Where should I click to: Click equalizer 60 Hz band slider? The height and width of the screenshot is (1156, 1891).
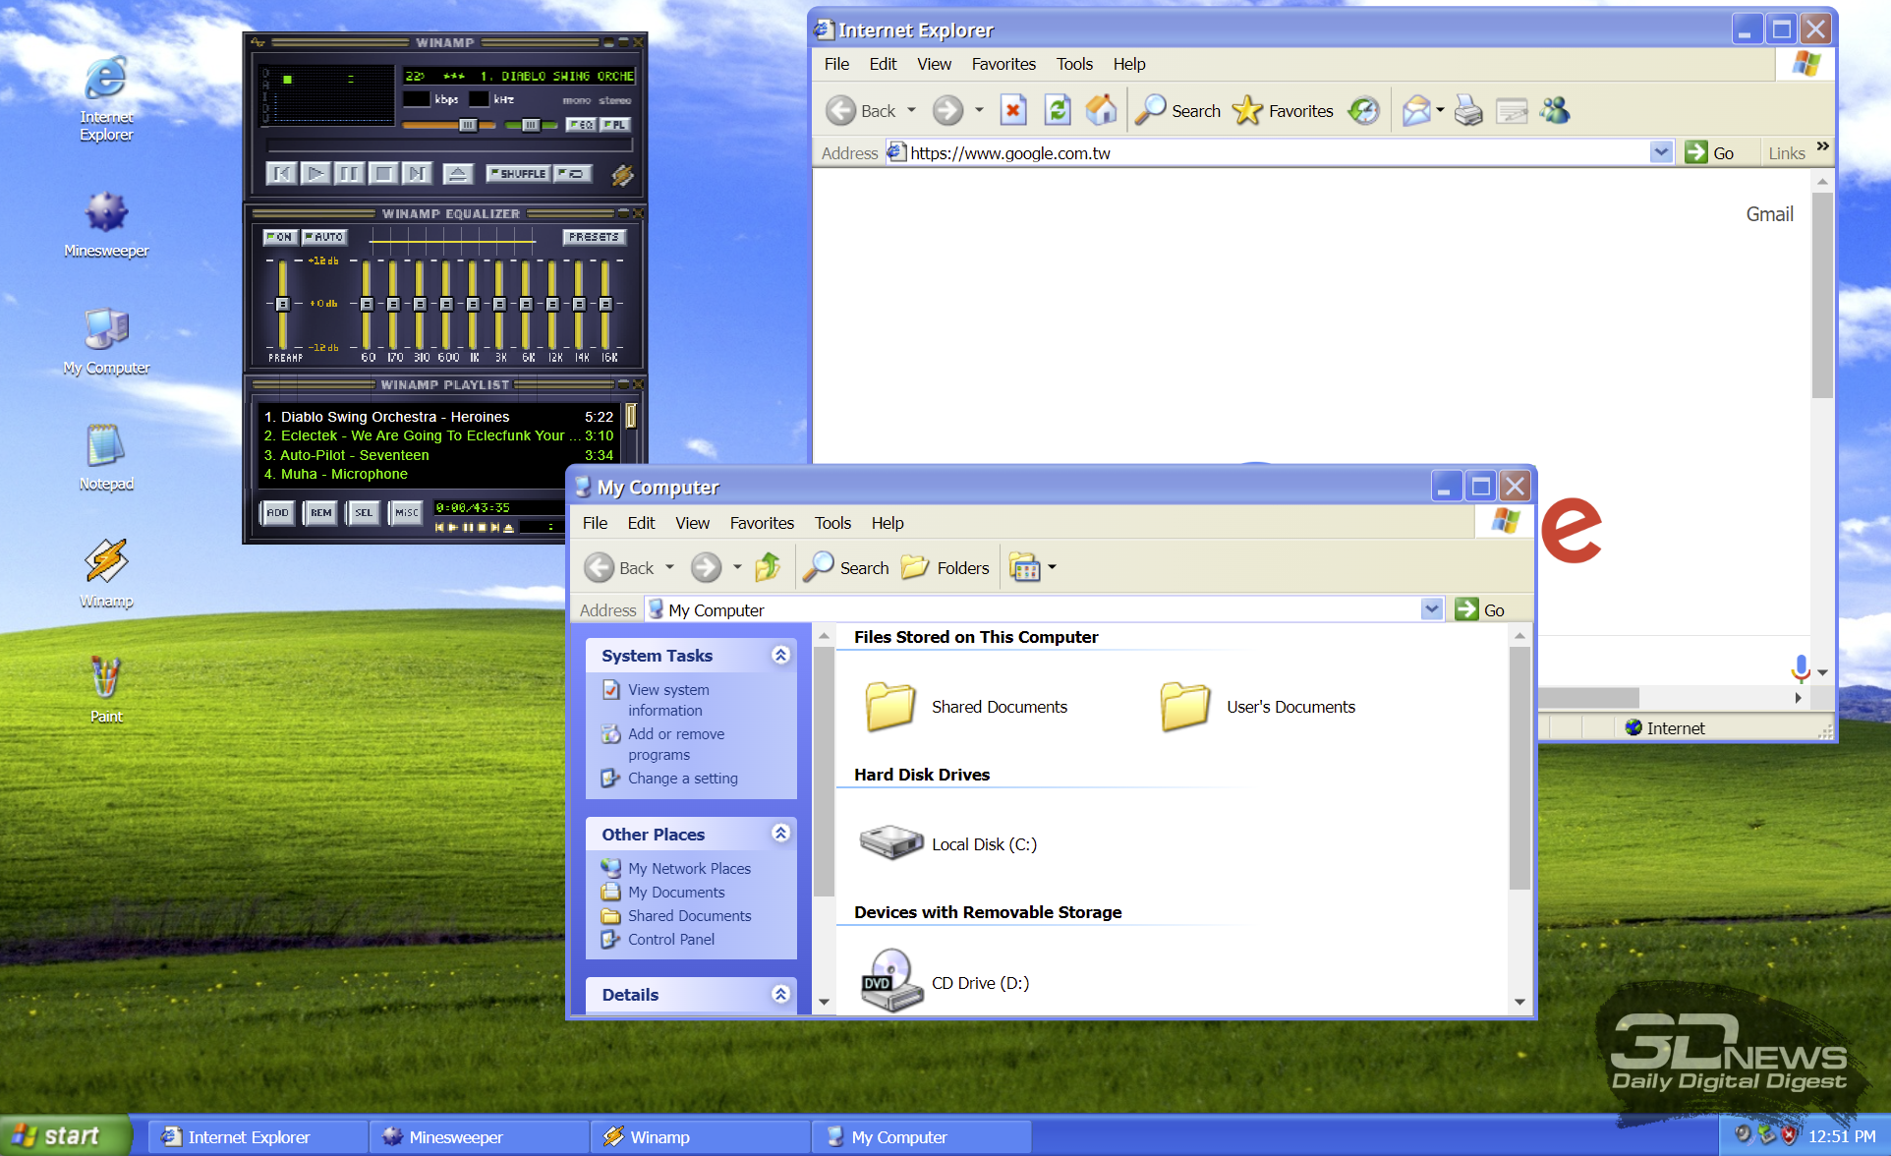pos(368,304)
